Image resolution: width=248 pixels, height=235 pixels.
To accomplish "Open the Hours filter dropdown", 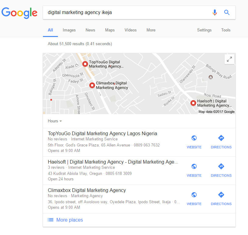I will tap(55, 121).
